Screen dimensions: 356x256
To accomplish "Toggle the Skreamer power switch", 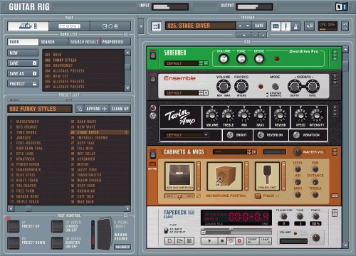I will pos(153,55).
